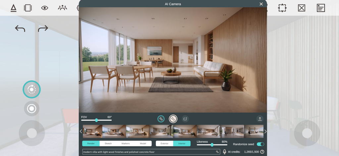Select the last thumbnail with dark standing figure
This screenshot has width=339, height=156.
pyautogui.click(x=254, y=131)
